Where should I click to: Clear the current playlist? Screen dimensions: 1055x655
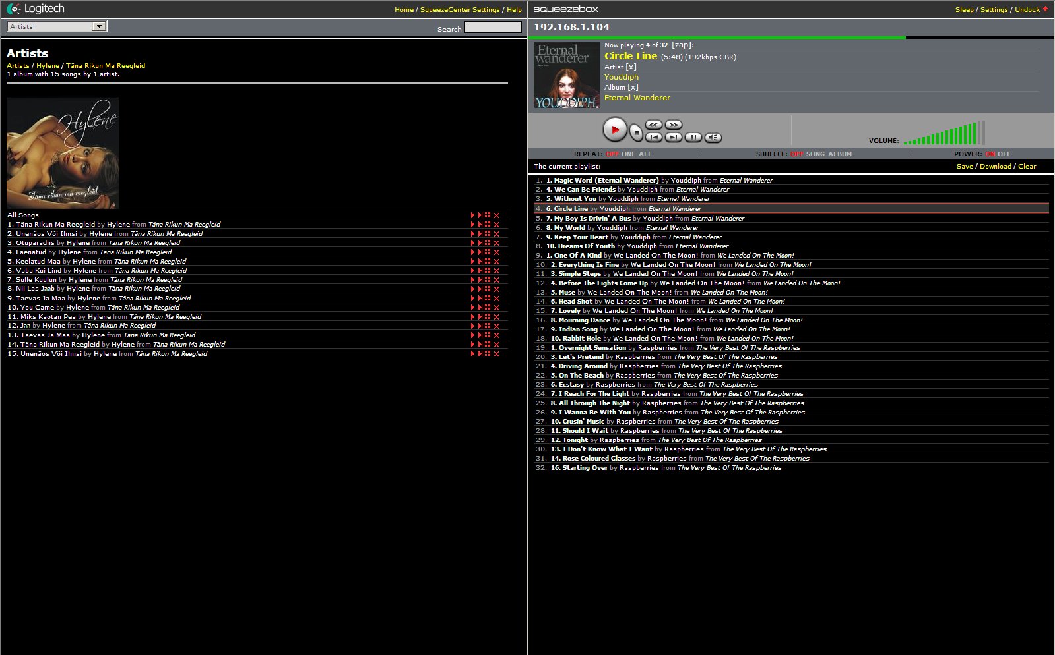click(1027, 167)
